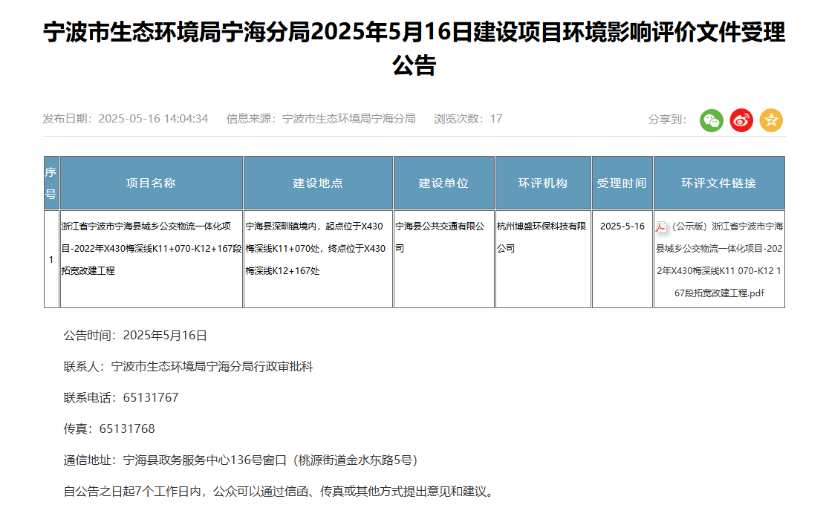Screen dimensions: 829x525
Task: Click the 建设地点 column header
Action: click(318, 183)
